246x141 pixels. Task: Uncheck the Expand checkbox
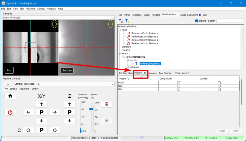click(197, 21)
